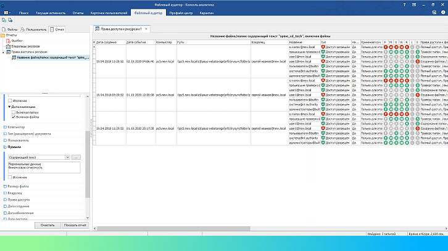The image size is (448, 251).
Task: Expand the Дата обновления filter
Action: coord(5,213)
